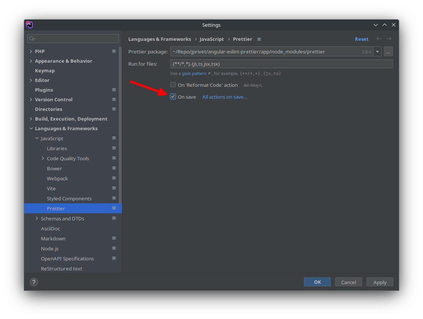Select Webpack under JavaScript

(57, 178)
